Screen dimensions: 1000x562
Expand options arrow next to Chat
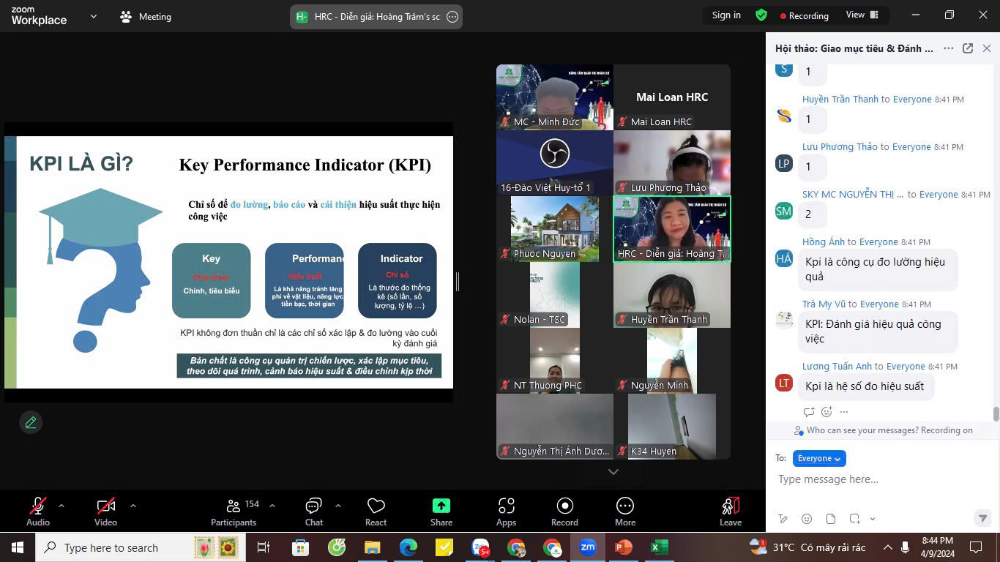(338, 505)
